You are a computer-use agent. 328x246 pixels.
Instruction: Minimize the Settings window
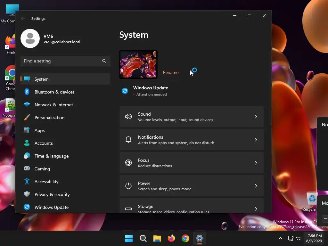click(235, 16)
